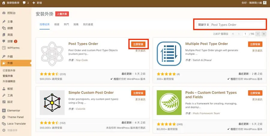The image size is (270, 136).
Task: Open the comments bubble in the admin bar
Action: pyautogui.click(x=24, y=3)
